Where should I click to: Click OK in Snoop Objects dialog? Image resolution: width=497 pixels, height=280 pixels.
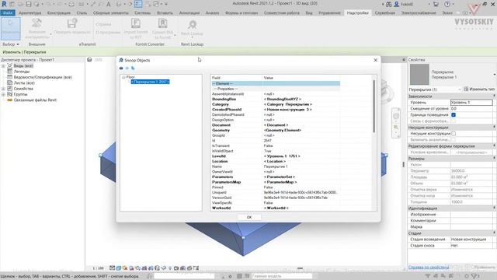(x=249, y=218)
